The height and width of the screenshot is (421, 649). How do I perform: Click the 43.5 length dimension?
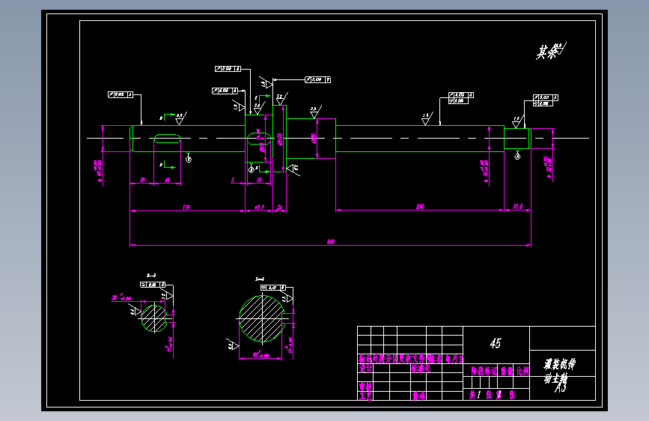pos(259,207)
